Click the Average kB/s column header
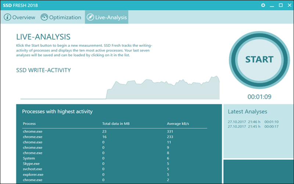 point(178,124)
